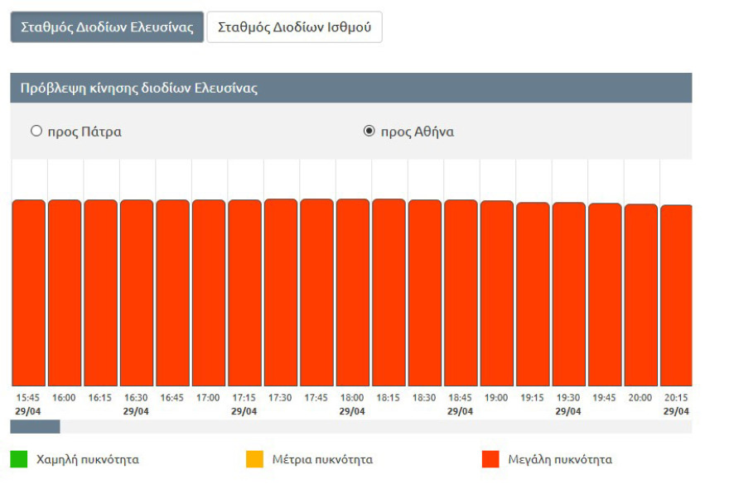This screenshot has height=484, width=729.
Task: Click the traffic bar at 16:00
Action: [65, 292]
